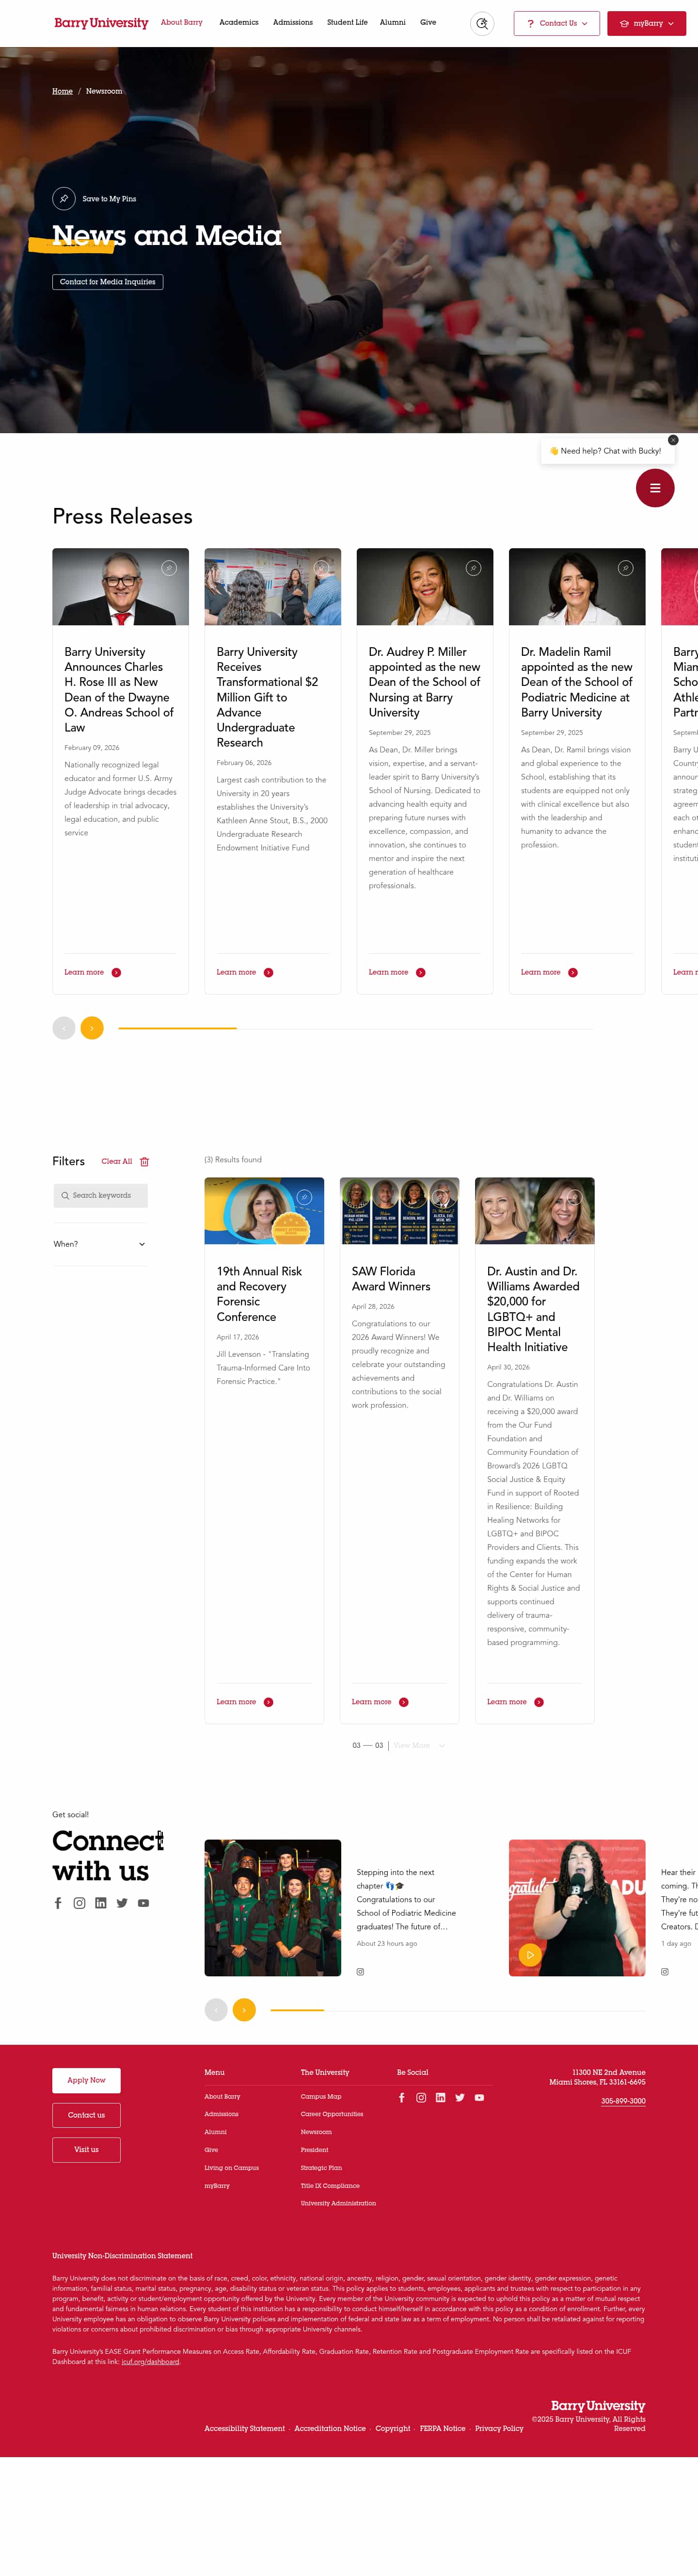
Task: Open footer Be Social Facebook icon
Action: [x=401, y=2098]
